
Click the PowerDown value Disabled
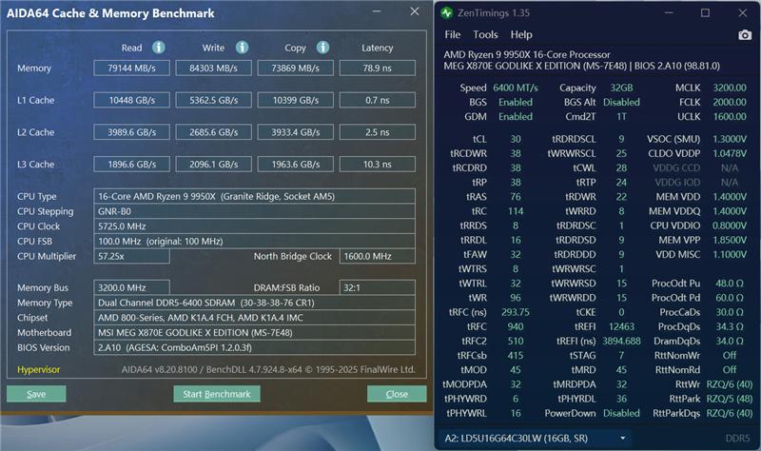(x=621, y=413)
